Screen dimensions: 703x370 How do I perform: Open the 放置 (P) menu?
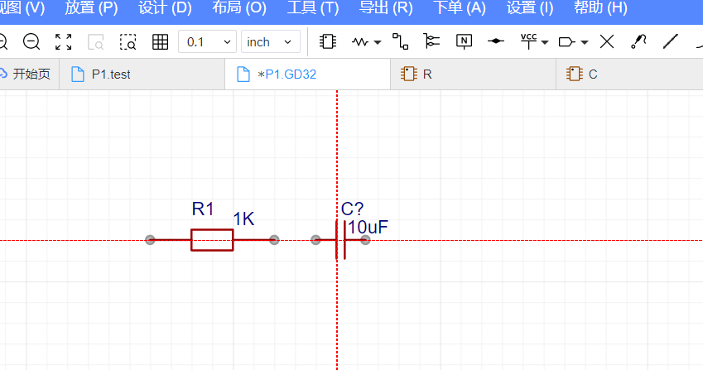(91, 8)
